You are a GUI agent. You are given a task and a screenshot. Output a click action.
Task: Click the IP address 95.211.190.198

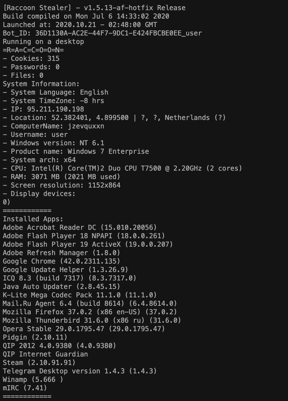point(55,109)
